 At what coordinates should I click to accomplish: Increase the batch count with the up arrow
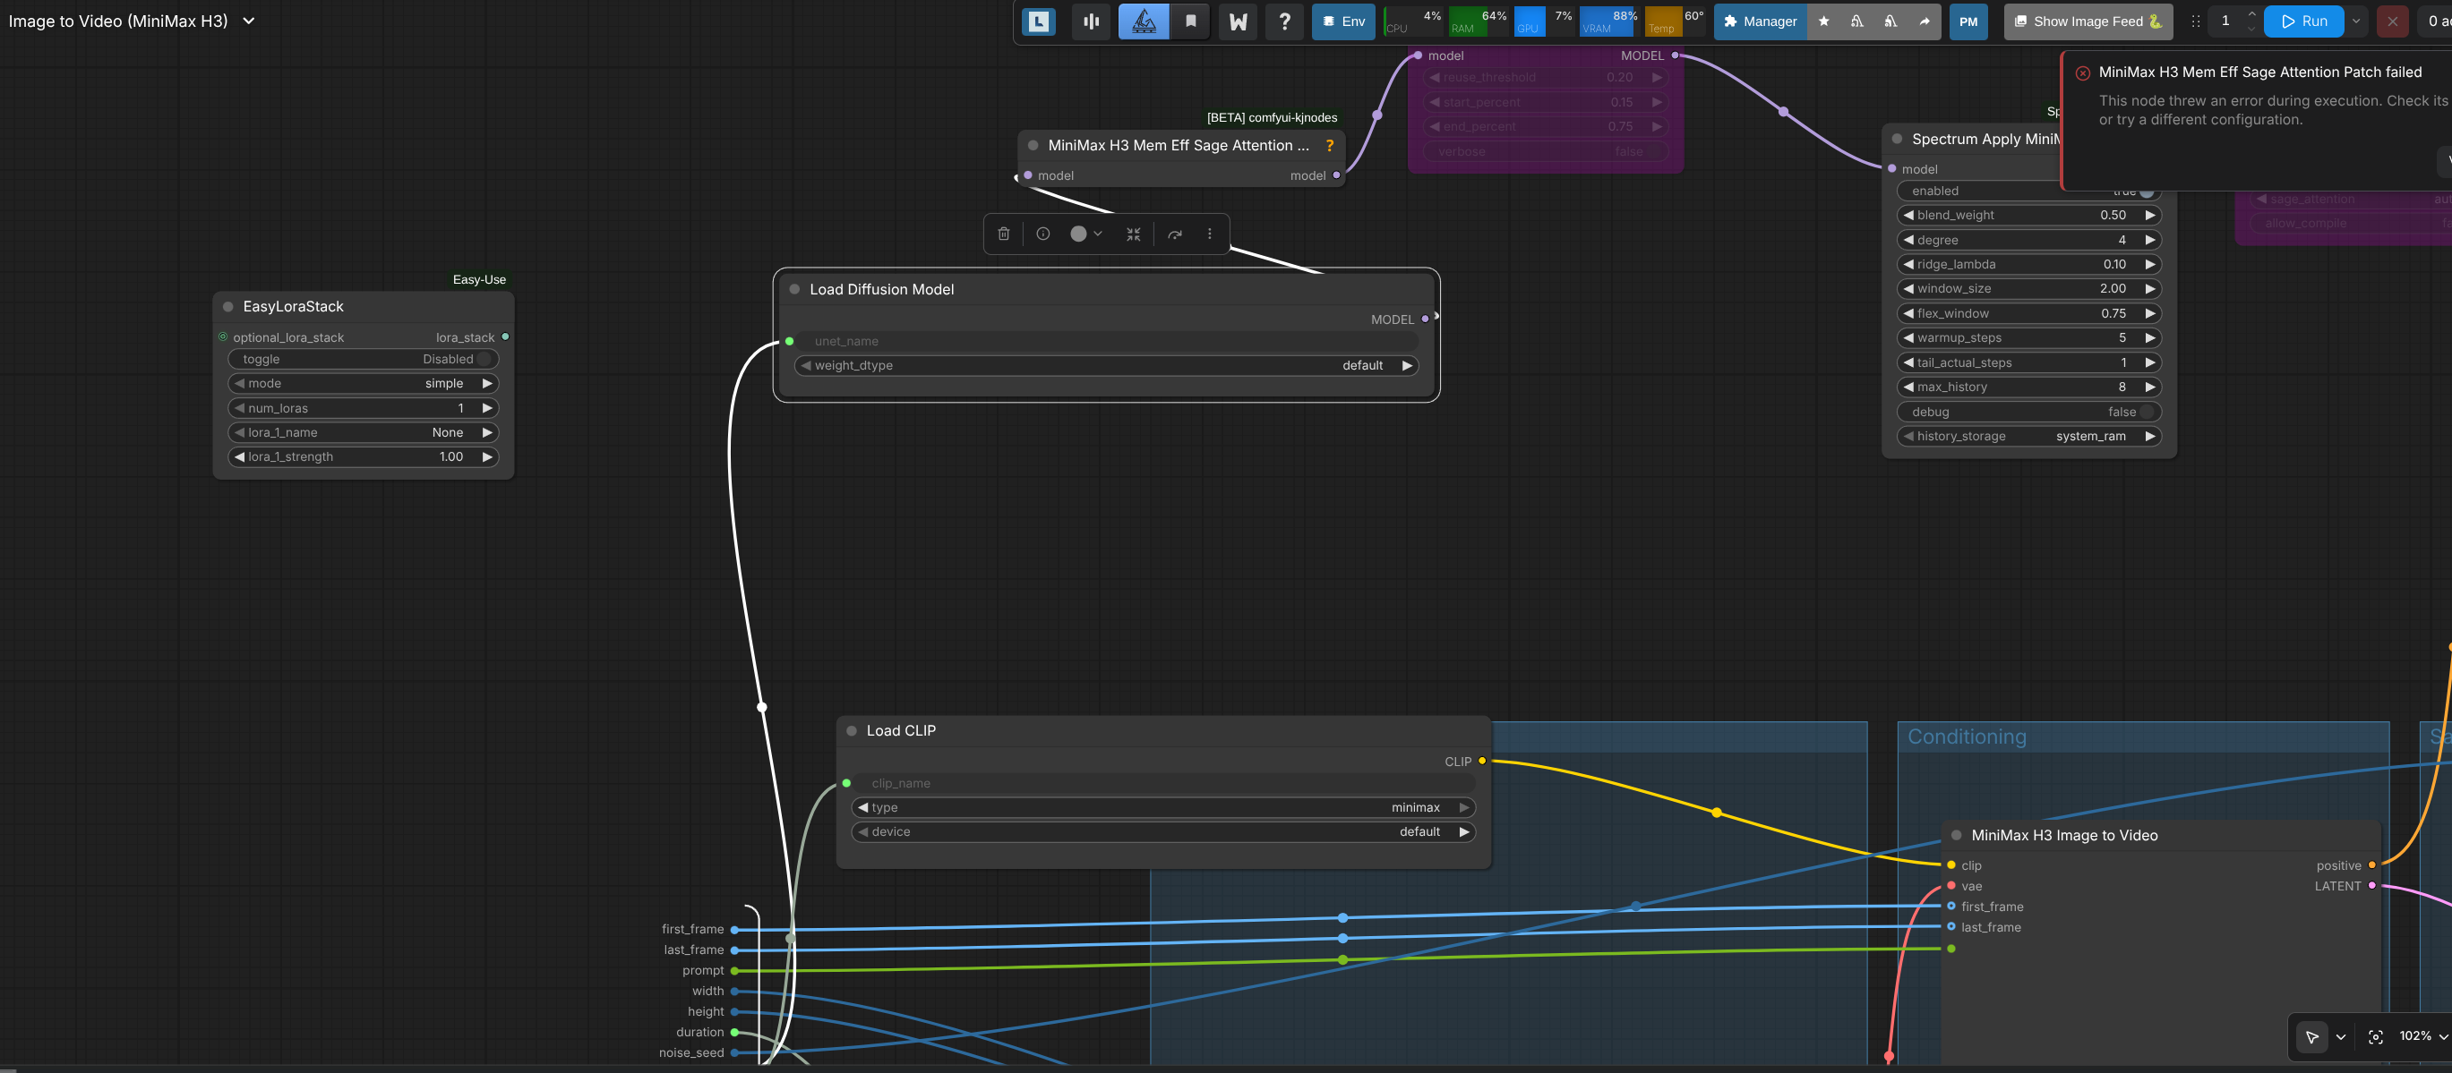tap(2251, 13)
